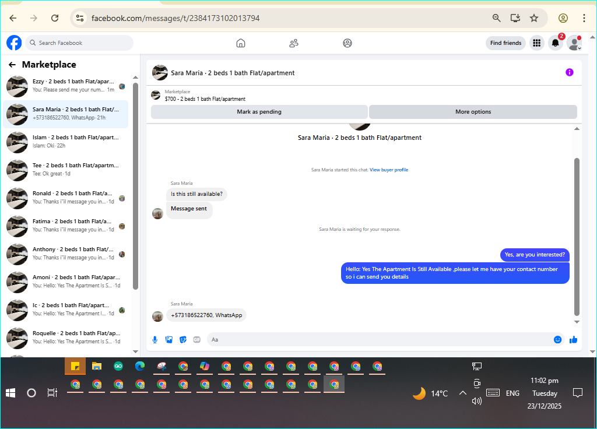Open the Groups tab icon
The width and height of the screenshot is (597, 429).
347,43
